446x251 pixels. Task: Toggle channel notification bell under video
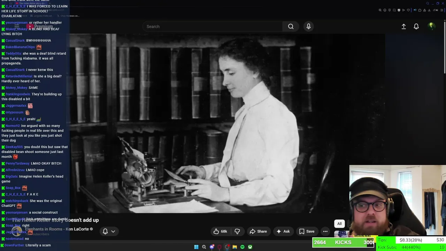pyautogui.click(x=105, y=231)
